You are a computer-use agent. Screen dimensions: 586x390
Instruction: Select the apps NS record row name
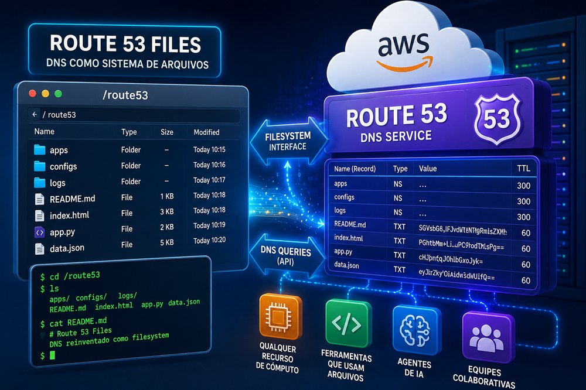pos(340,184)
